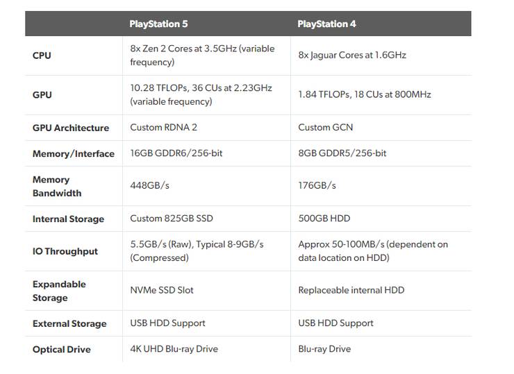Click the 'Custom 825GB SSD' cell
Image resolution: width=514 pixels, height=374 pixels.
172,218
